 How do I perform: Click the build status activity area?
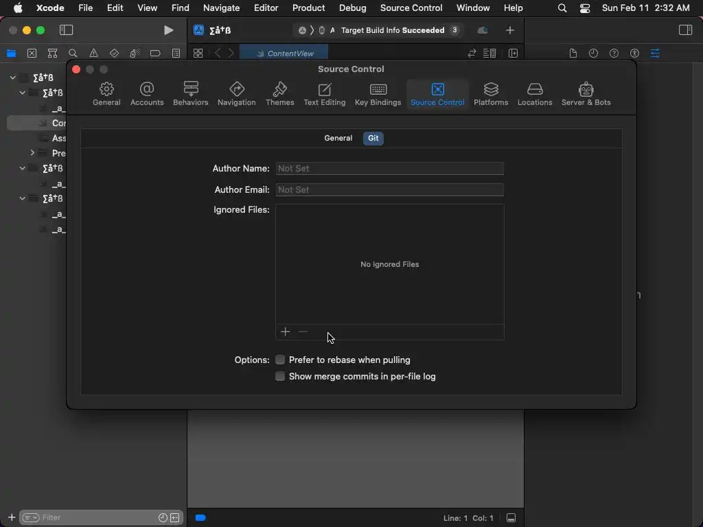click(379, 30)
